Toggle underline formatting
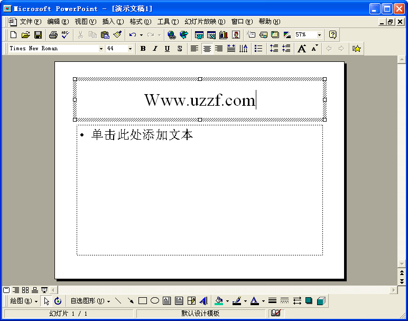 click(x=168, y=49)
